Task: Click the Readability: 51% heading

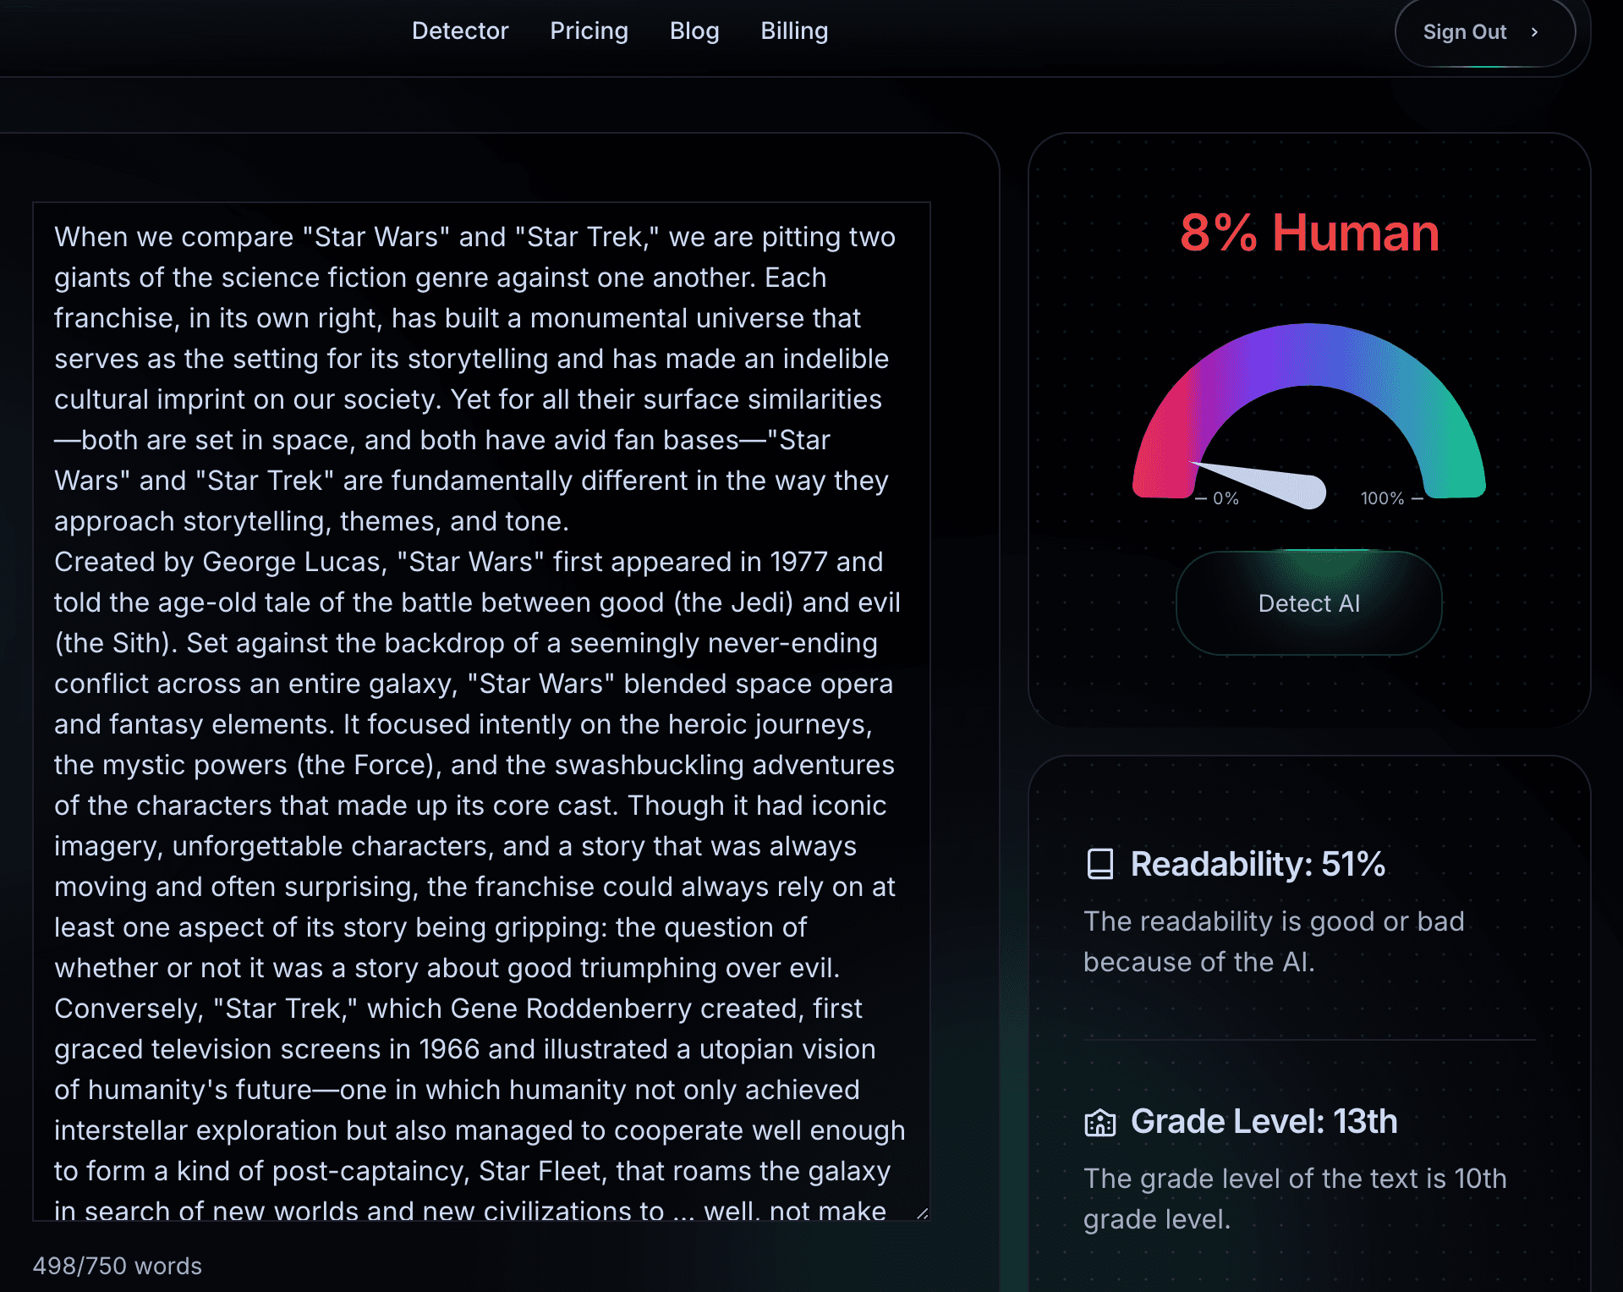Action: (x=1258, y=864)
